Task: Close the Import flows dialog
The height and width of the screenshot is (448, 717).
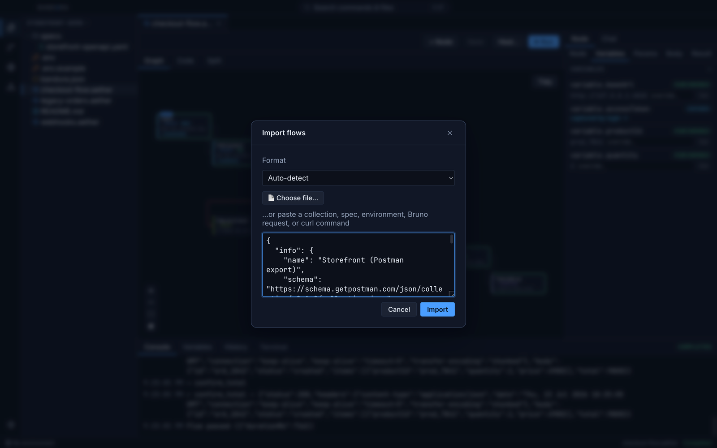Action: tap(449, 133)
